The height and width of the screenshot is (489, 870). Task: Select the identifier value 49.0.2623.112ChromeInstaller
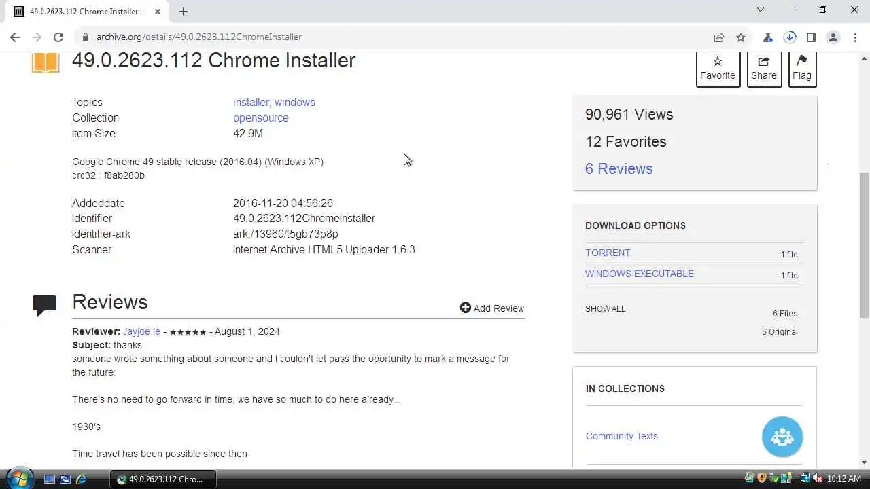tap(304, 218)
